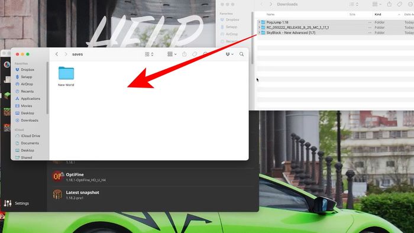Change icon view mode in saves window
This screenshot has height=233, width=414.
pos(149,54)
